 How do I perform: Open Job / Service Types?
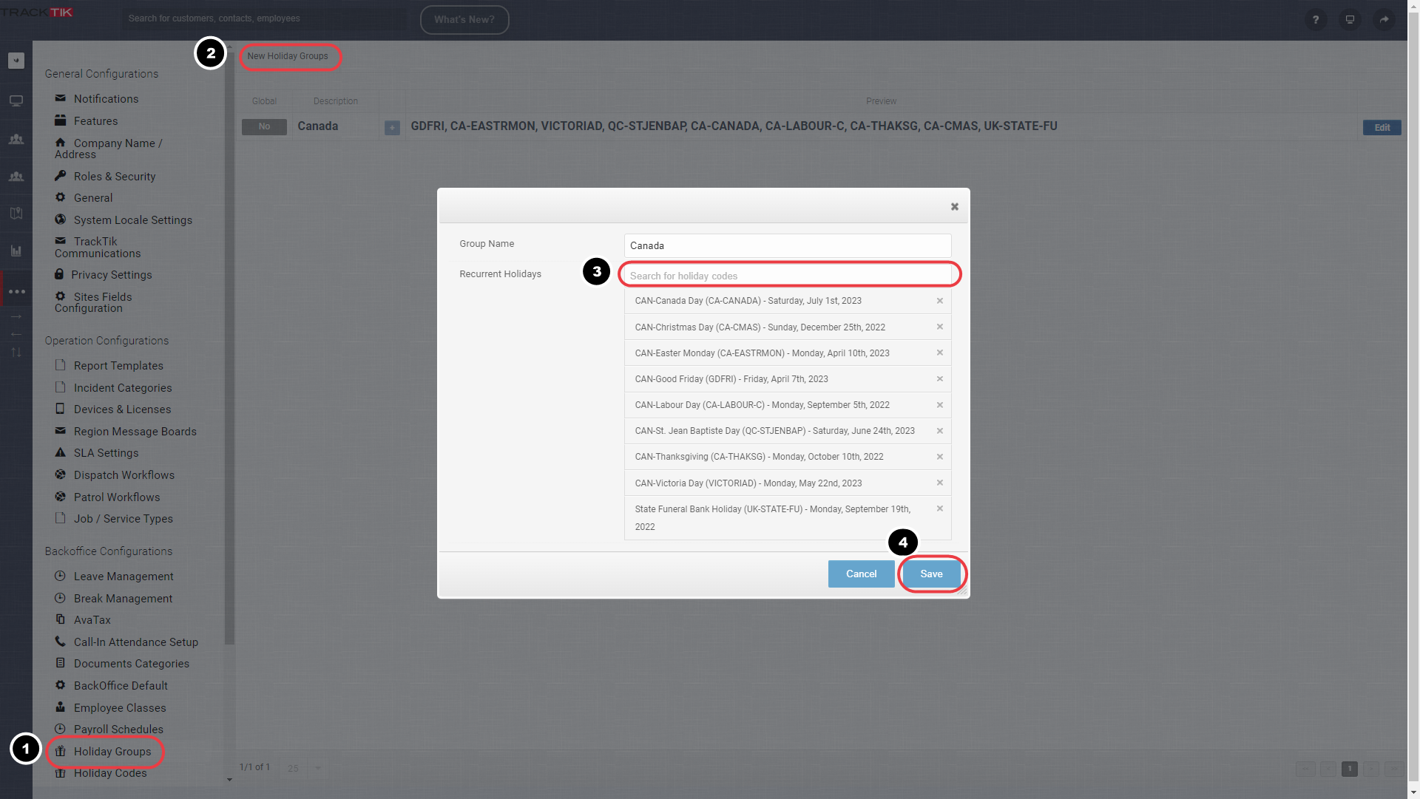click(x=123, y=519)
